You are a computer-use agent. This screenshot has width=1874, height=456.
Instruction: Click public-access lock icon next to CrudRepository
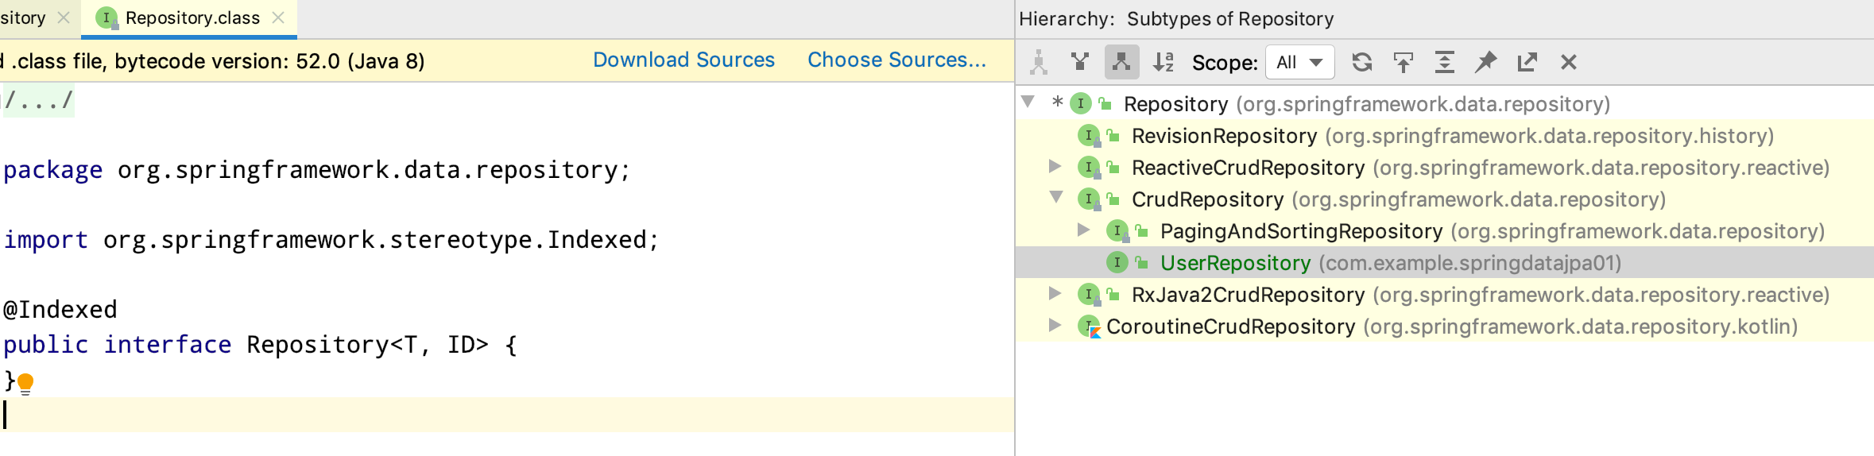pos(1113,199)
